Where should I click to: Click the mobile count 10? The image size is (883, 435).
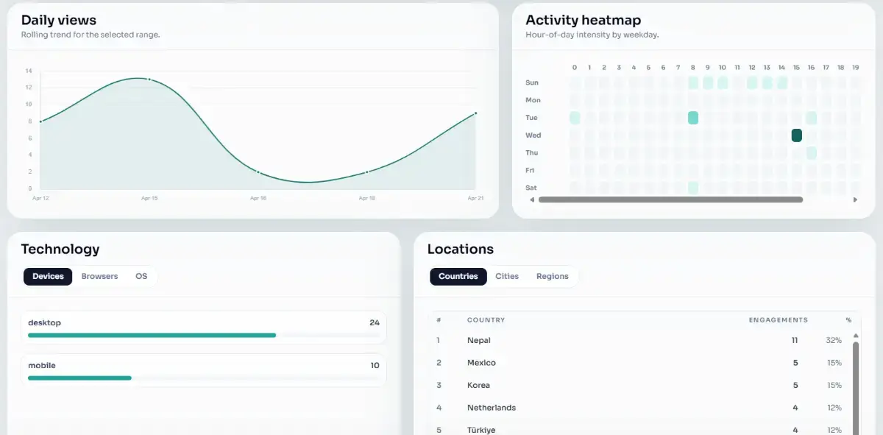(375, 365)
